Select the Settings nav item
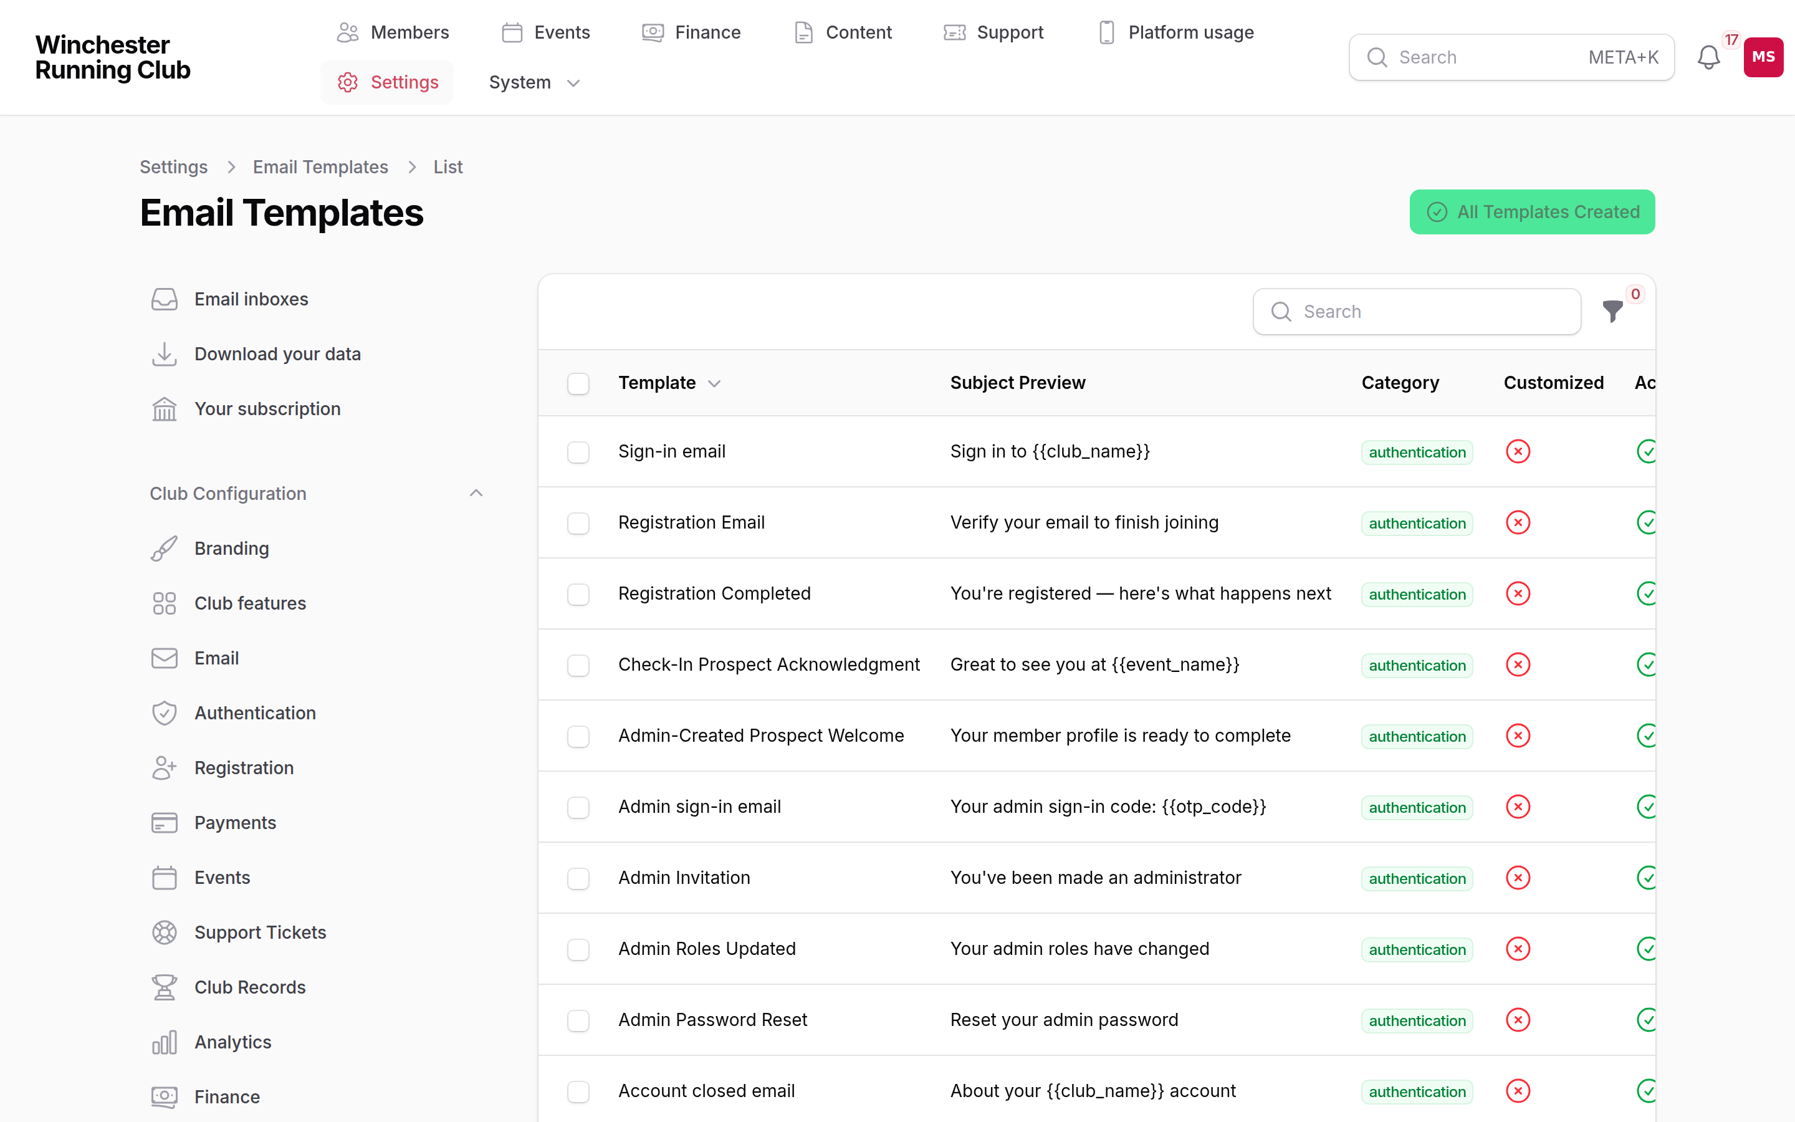Viewport: 1795px width, 1122px height. click(387, 82)
